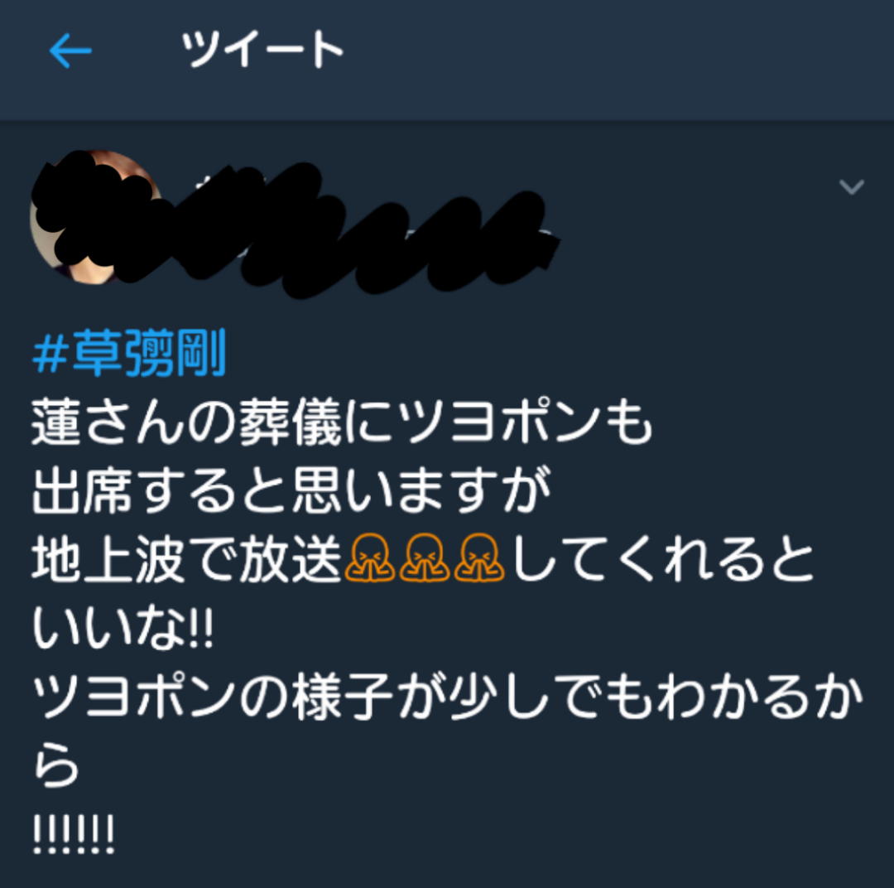Image resolution: width=894 pixels, height=888 pixels.
Task: Select the first of the three apologizing-face emojis
Action: pyautogui.click(x=369, y=557)
